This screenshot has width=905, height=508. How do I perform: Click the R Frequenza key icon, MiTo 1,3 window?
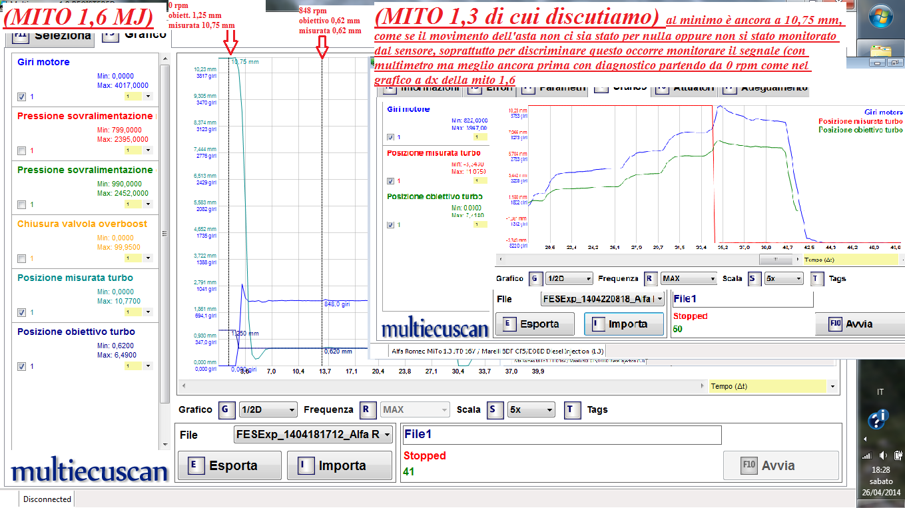click(650, 279)
